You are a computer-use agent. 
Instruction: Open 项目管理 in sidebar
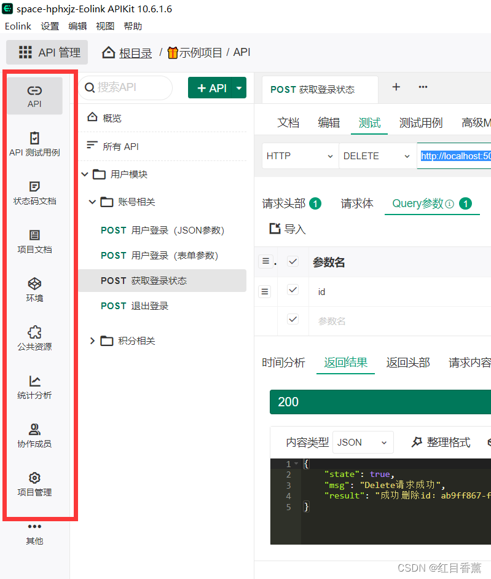(34, 484)
